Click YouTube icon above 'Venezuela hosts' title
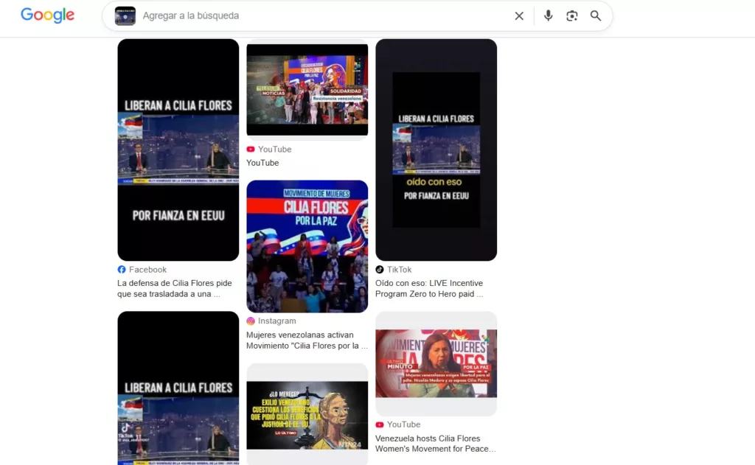755x465 pixels. [x=380, y=424]
